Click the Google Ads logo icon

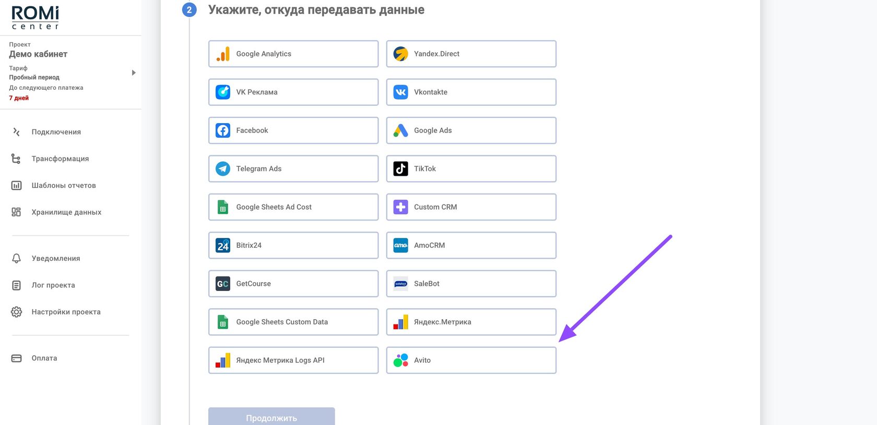pyautogui.click(x=401, y=130)
